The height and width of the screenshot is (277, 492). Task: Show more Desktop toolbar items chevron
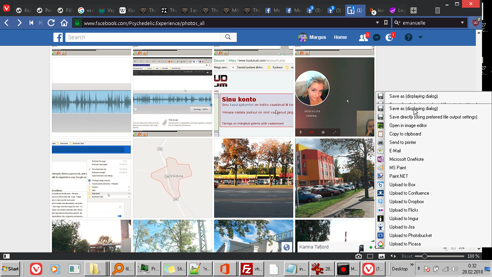412,265
